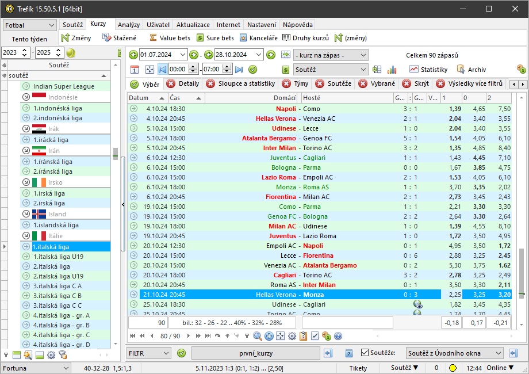Click green check icon next to FILTR
This screenshot has width=529, height=374.
tap(182, 353)
